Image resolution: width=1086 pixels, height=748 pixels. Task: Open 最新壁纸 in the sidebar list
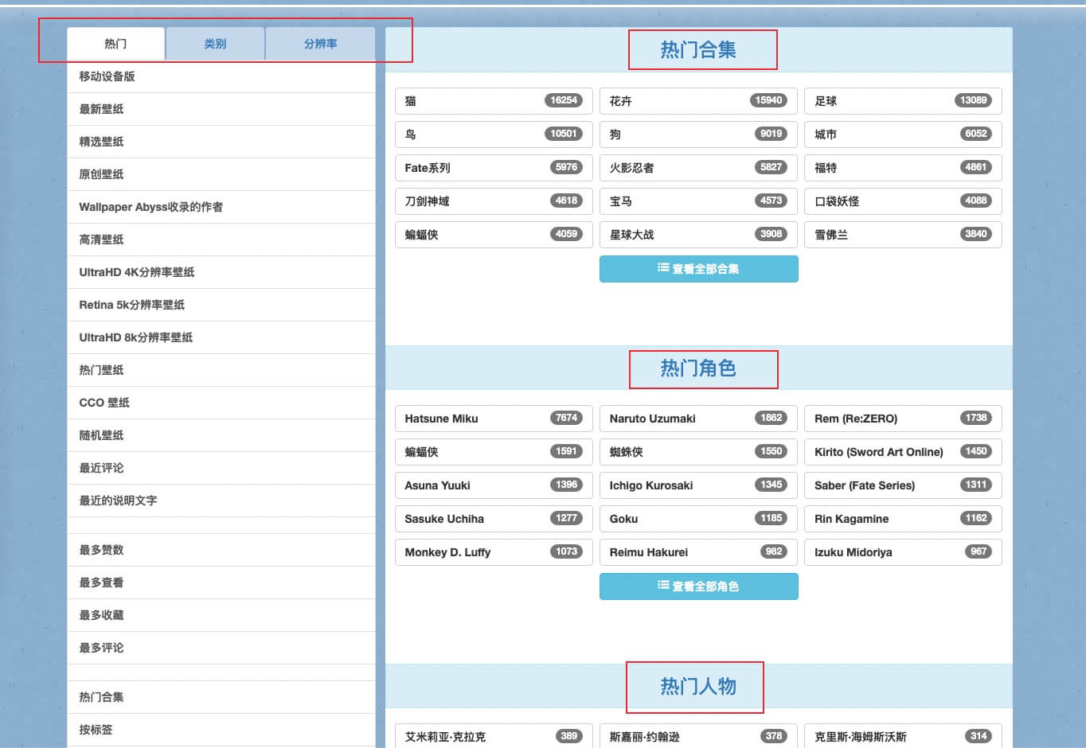point(221,109)
